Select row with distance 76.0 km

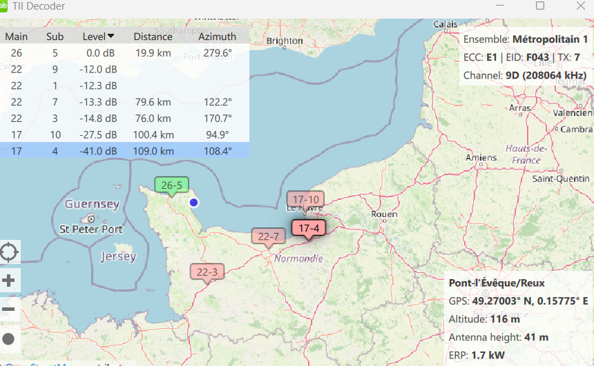pos(124,119)
